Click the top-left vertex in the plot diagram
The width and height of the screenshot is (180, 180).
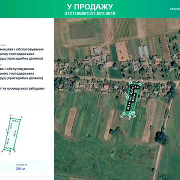click(x=10, y=118)
